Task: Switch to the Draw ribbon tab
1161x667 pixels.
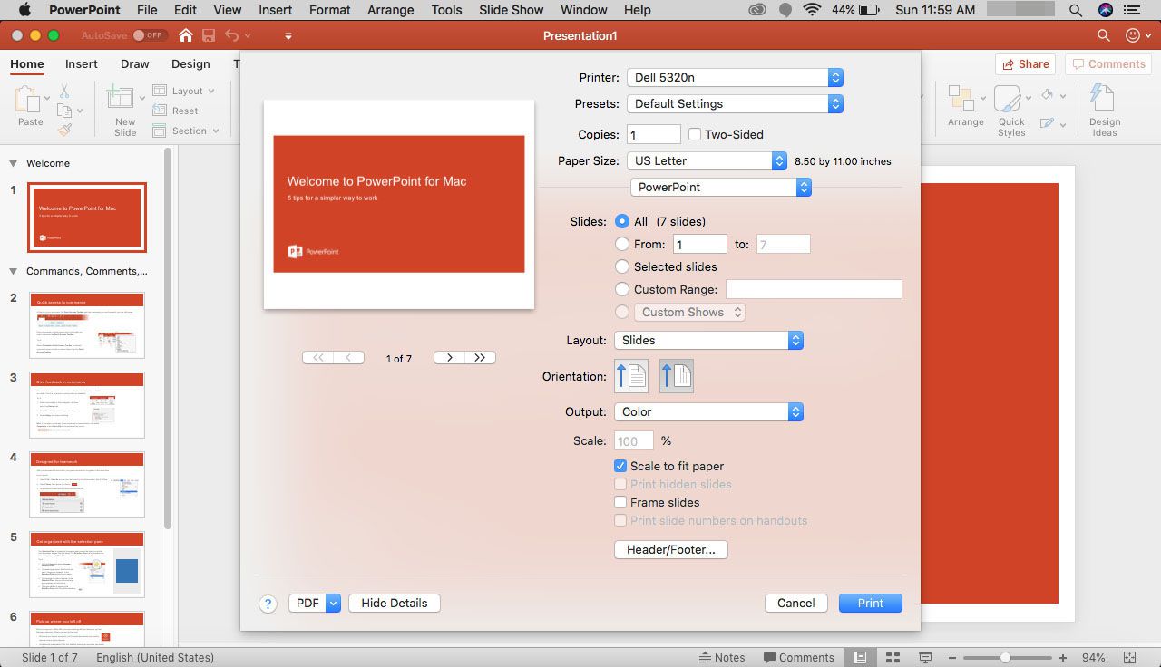Action: pyautogui.click(x=134, y=64)
